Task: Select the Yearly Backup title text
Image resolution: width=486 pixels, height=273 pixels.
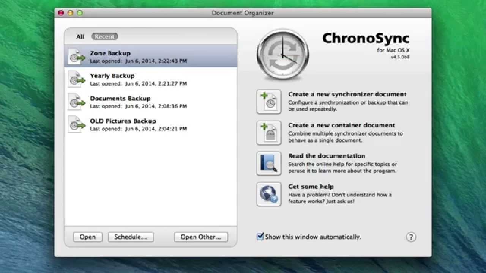Action: [112, 76]
